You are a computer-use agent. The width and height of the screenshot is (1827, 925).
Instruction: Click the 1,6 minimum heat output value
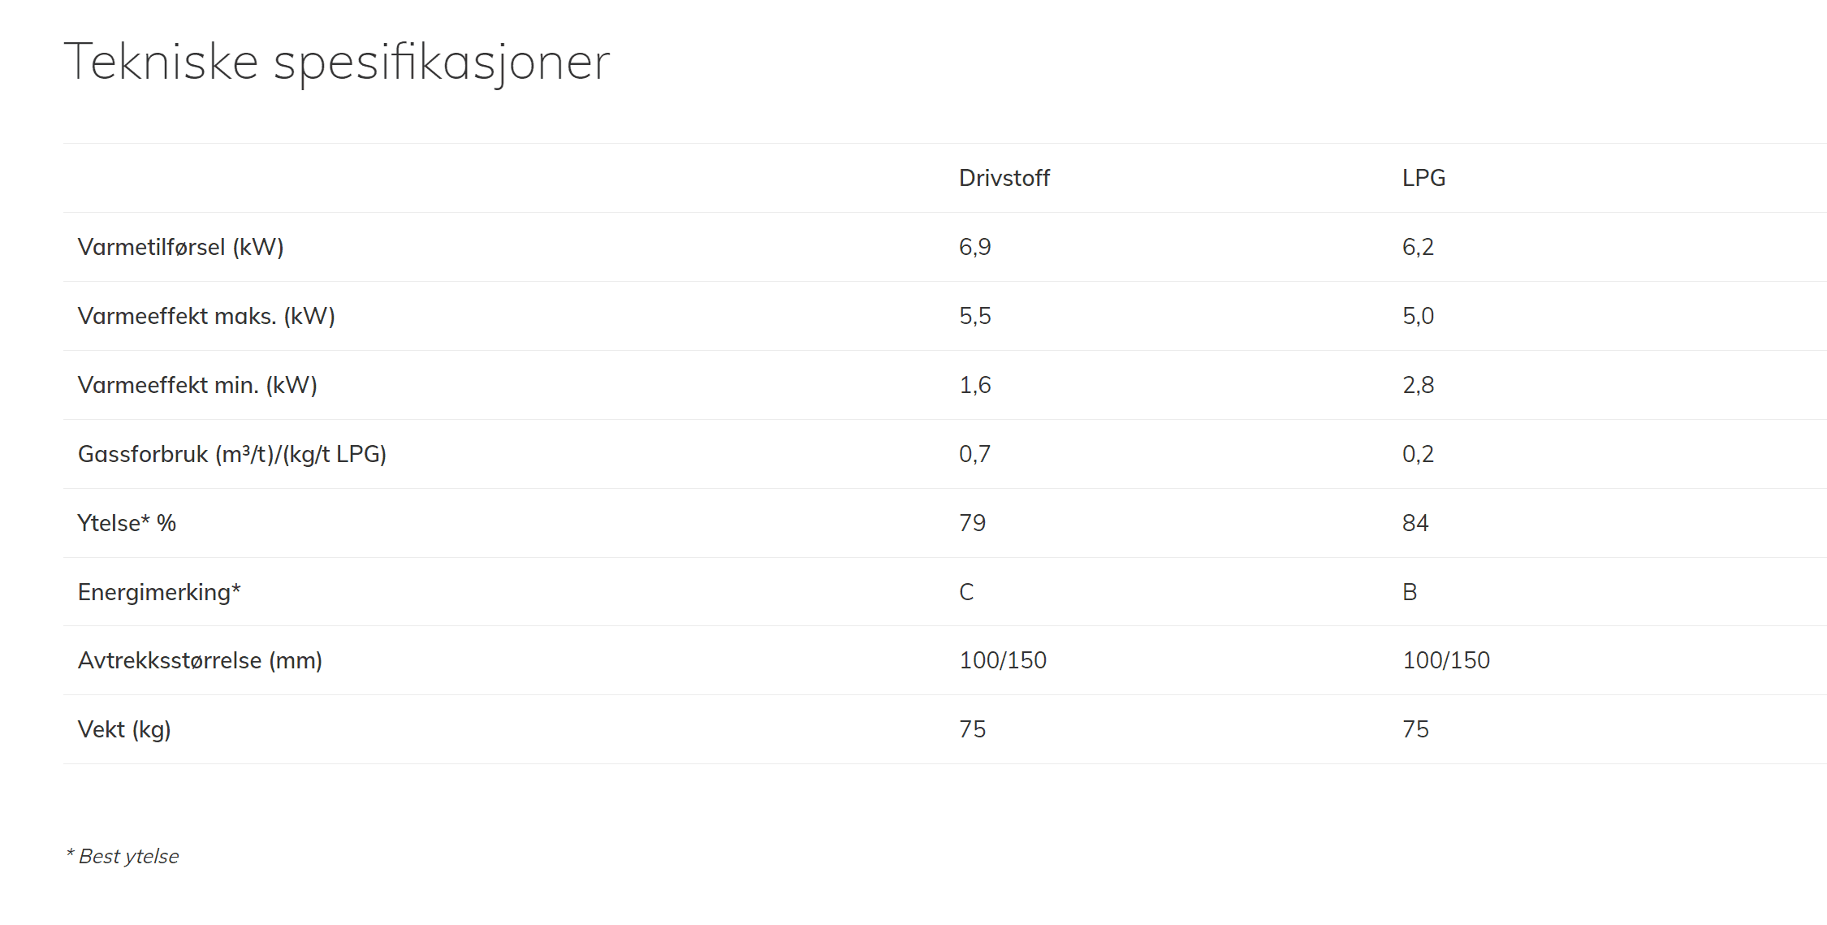click(974, 385)
